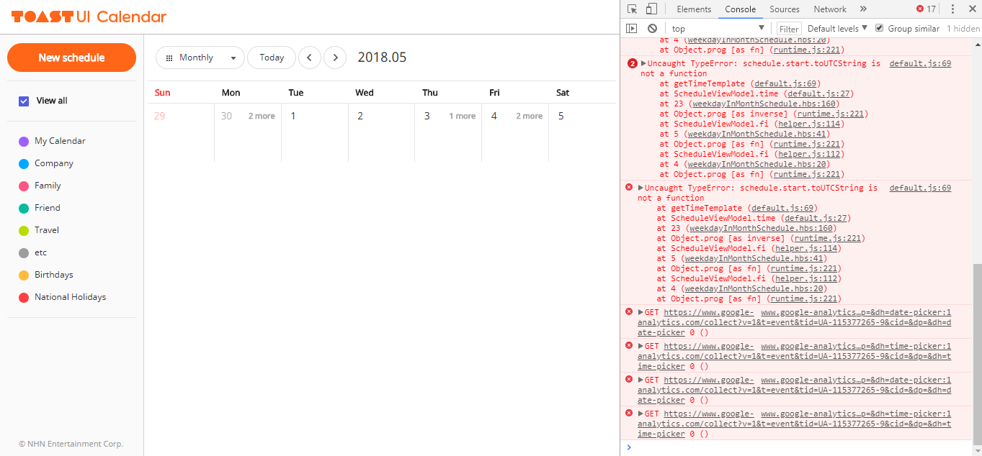
Task: Toggle the Family calendar visibility
Action: (46, 186)
